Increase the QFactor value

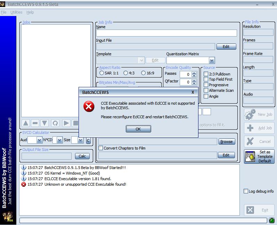click(194, 81)
